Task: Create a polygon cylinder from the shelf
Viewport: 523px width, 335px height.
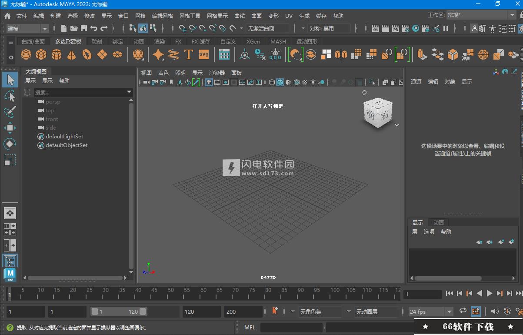Action: [x=57, y=54]
